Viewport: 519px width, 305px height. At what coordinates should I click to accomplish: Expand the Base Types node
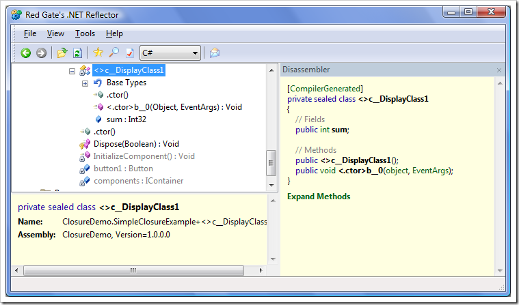[x=85, y=84]
